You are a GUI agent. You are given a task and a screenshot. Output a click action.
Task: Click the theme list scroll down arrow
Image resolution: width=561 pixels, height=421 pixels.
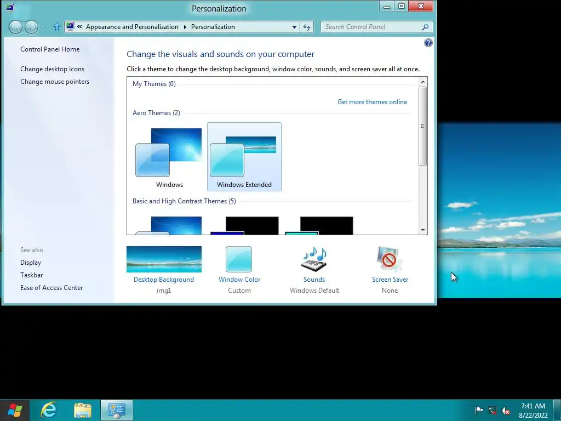423,230
